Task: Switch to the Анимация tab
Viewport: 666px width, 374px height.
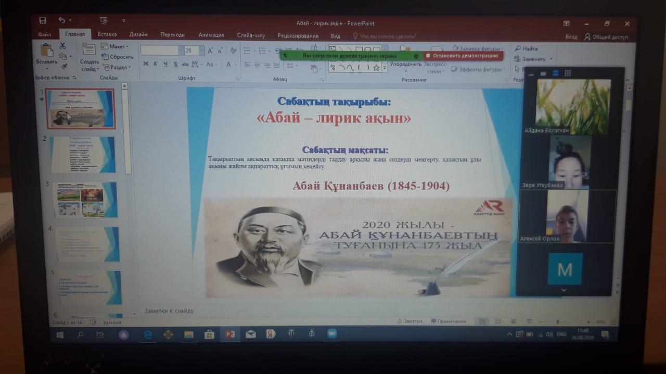Action: pyautogui.click(x=211, y=35)
